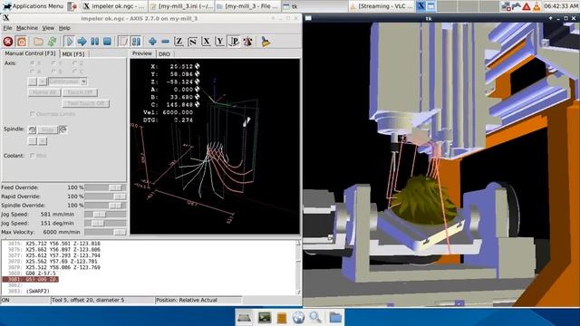Click the Jog Speed deg/min slider
This screenshot has height=326, width=580.
(x=105, y=224)
